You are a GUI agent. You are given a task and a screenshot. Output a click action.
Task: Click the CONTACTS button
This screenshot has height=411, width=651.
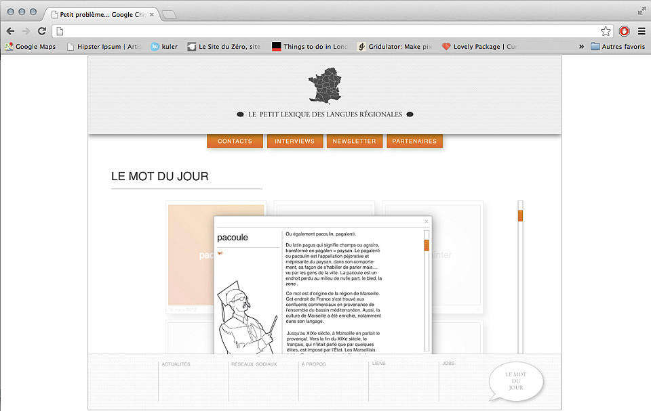pyautogui.click(x=235, y=141)
